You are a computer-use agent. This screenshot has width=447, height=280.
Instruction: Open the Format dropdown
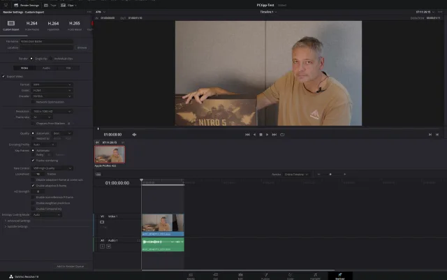[52, 84]
